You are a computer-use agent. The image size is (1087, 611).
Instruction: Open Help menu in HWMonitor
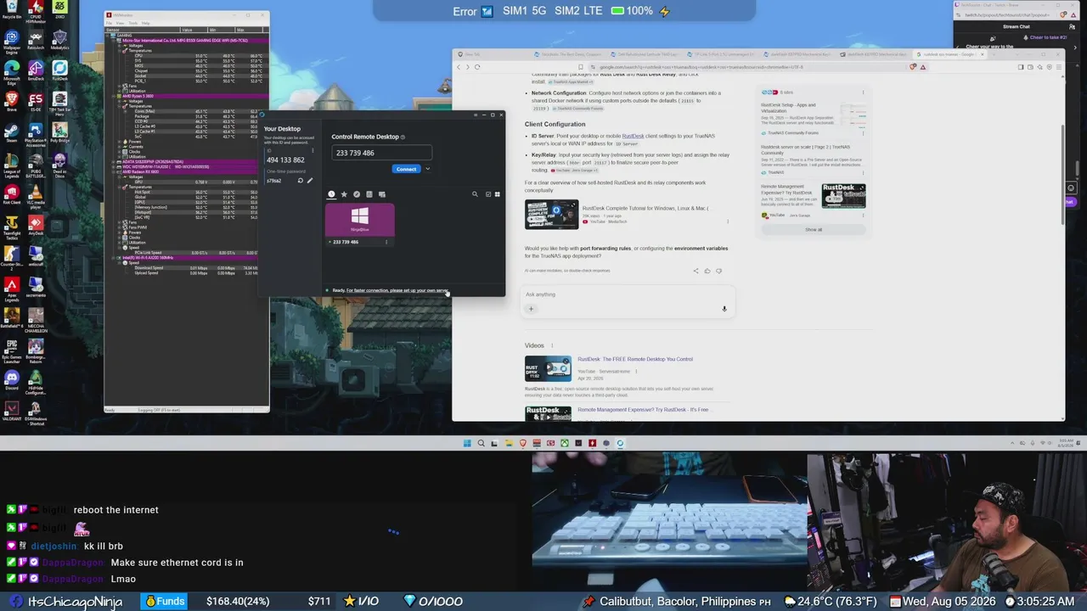click(x=146, y=23)
